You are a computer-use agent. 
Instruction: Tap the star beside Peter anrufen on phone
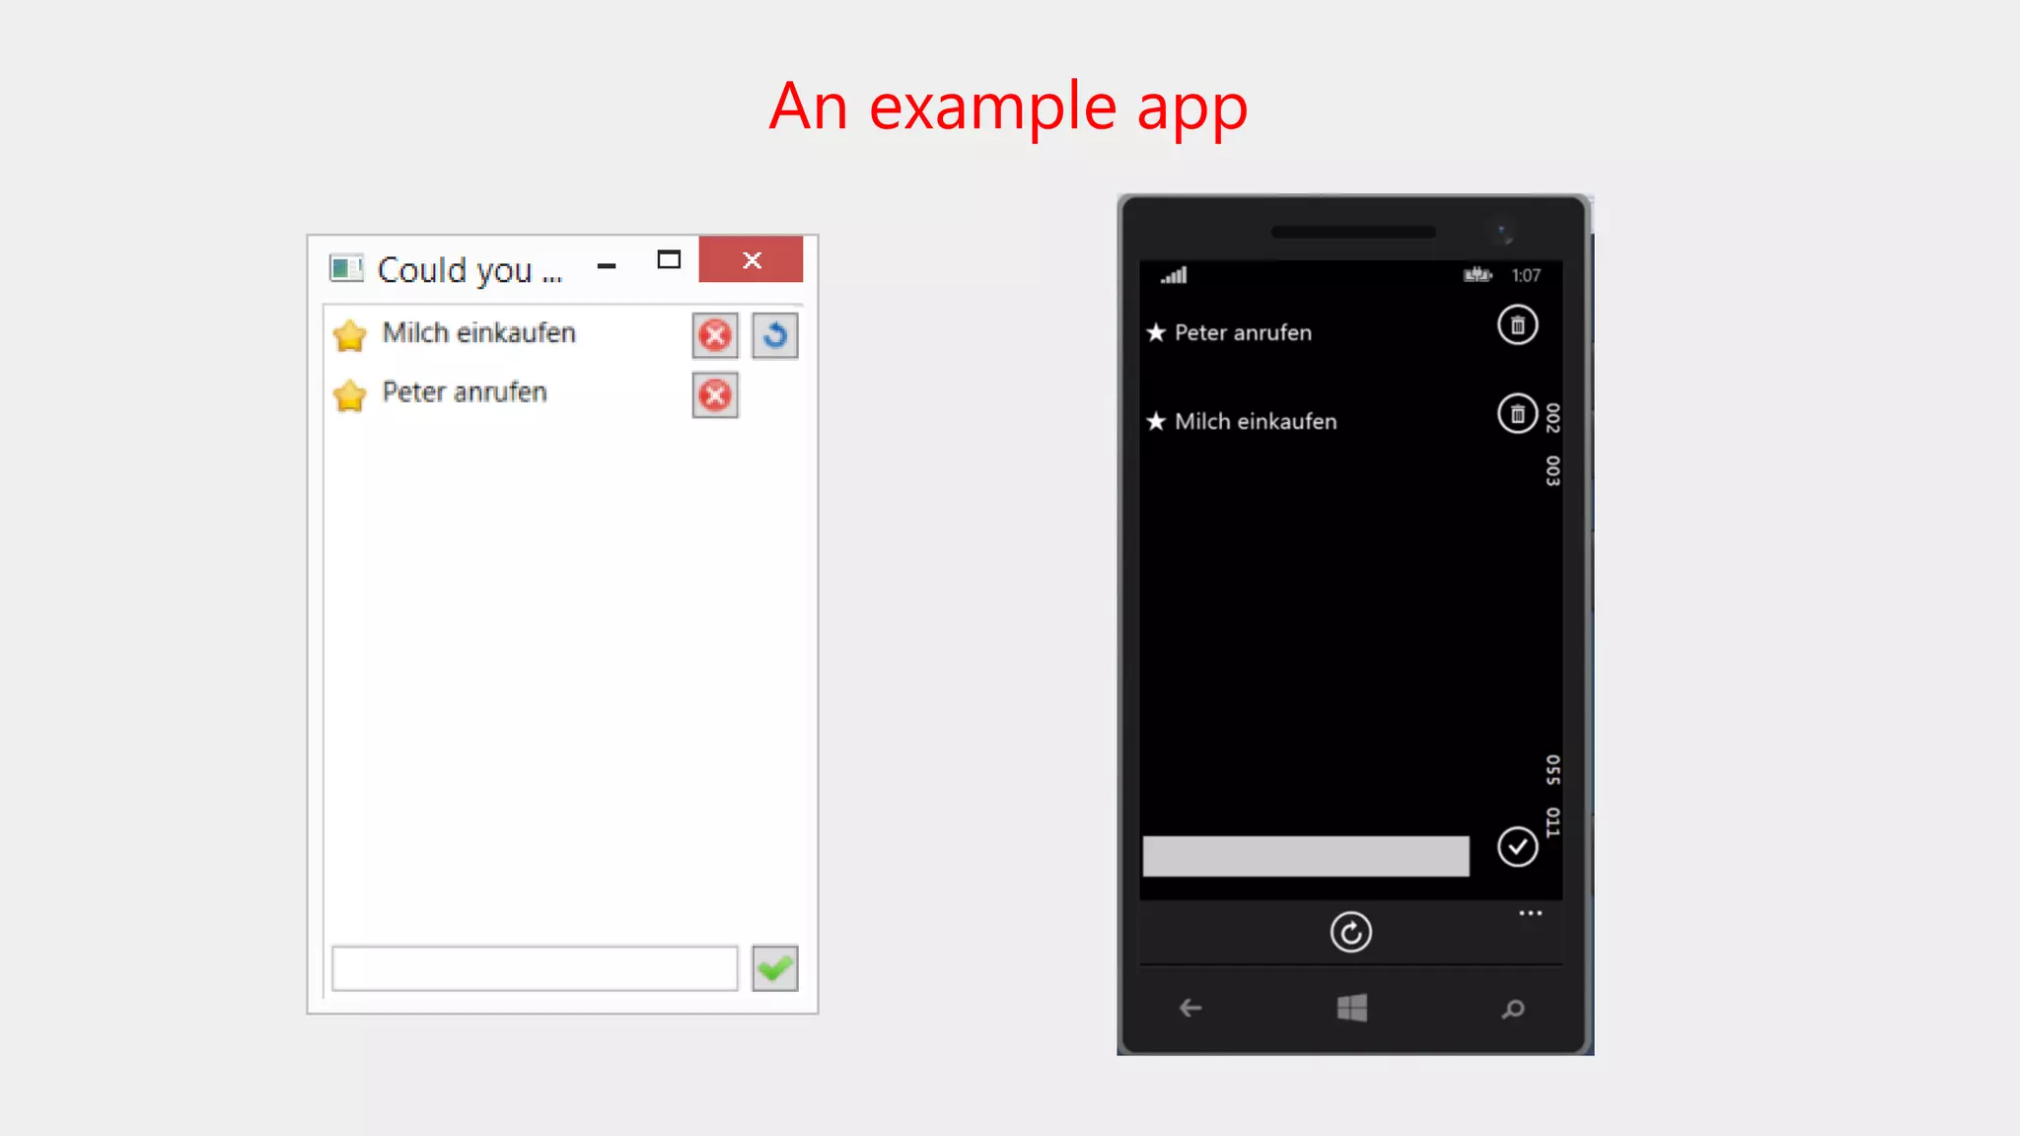pyautogui.click(x=1156, y=332)
